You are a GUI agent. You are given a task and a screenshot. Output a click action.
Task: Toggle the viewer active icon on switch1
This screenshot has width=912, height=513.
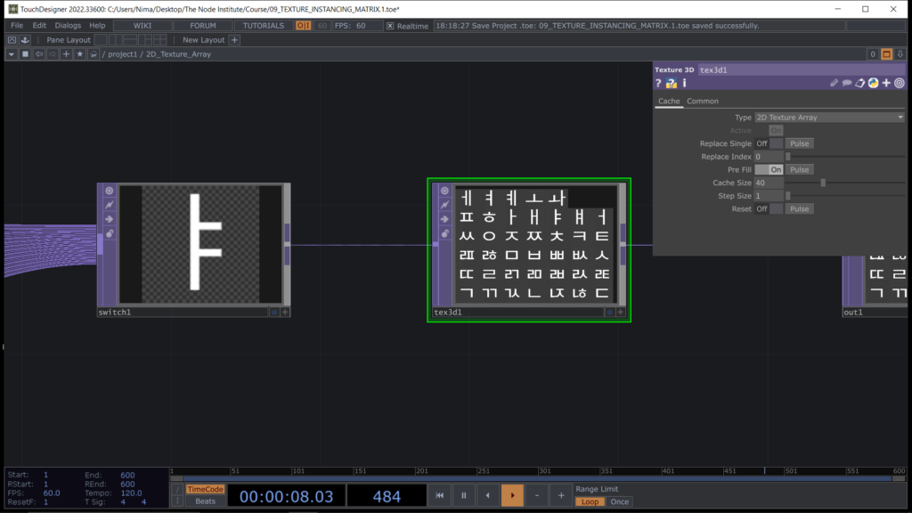pyautogui.click(x=110, y=191)
